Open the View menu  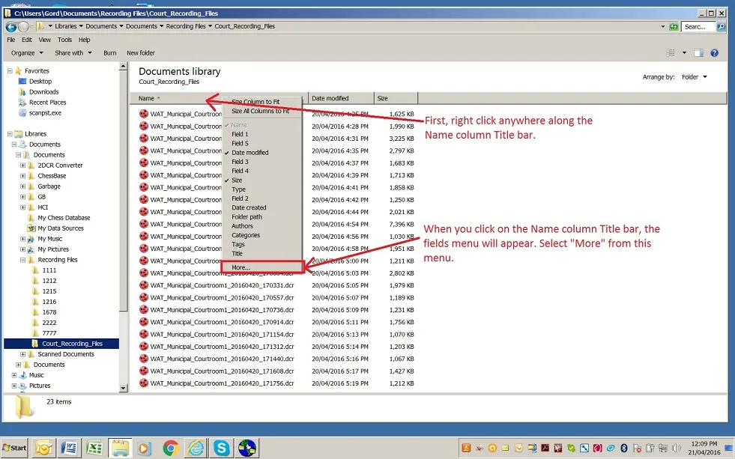(44, 40)
